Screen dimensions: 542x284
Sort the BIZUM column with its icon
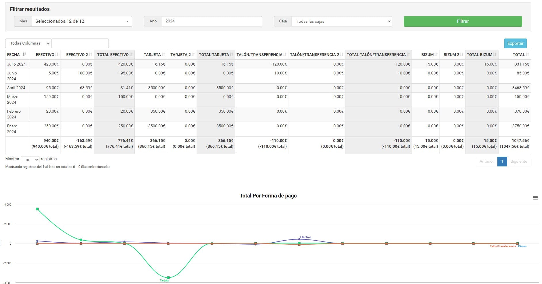(436, 55)
